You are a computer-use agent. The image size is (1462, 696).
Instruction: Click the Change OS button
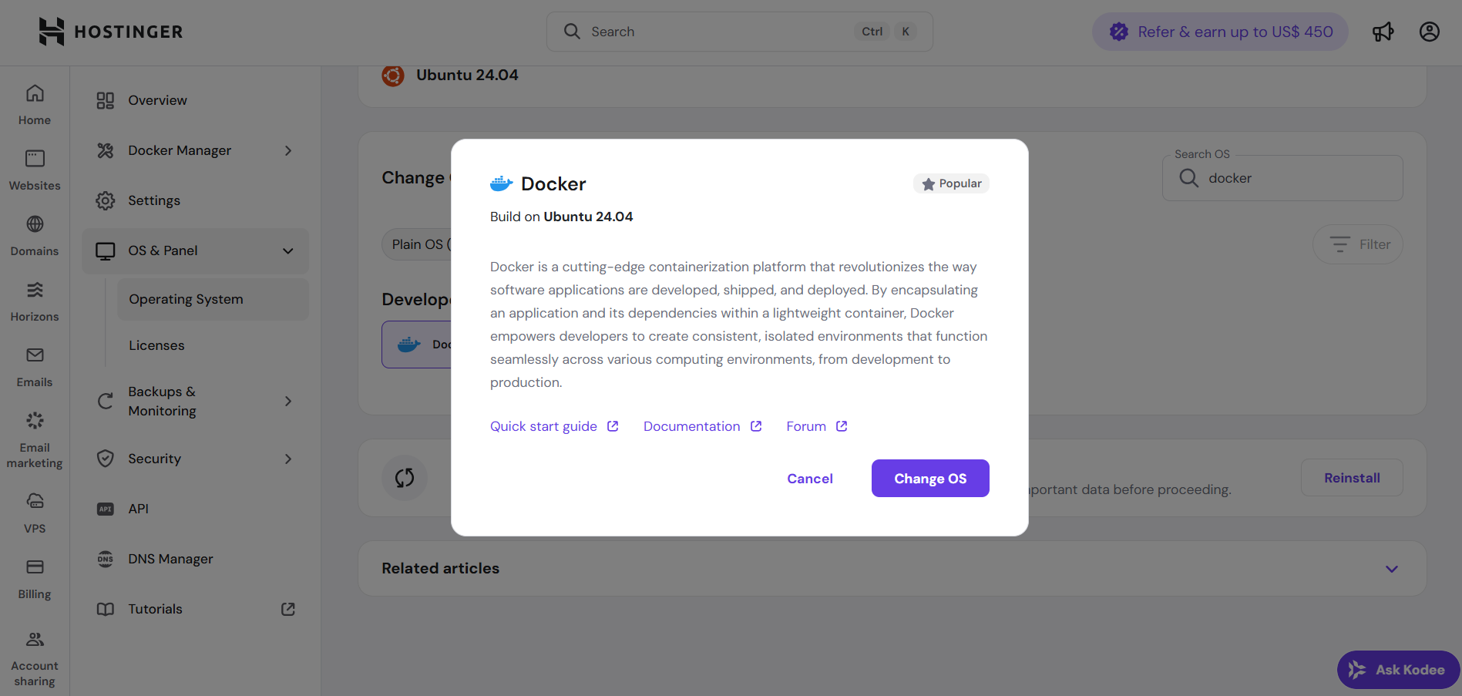click(930, 478)
